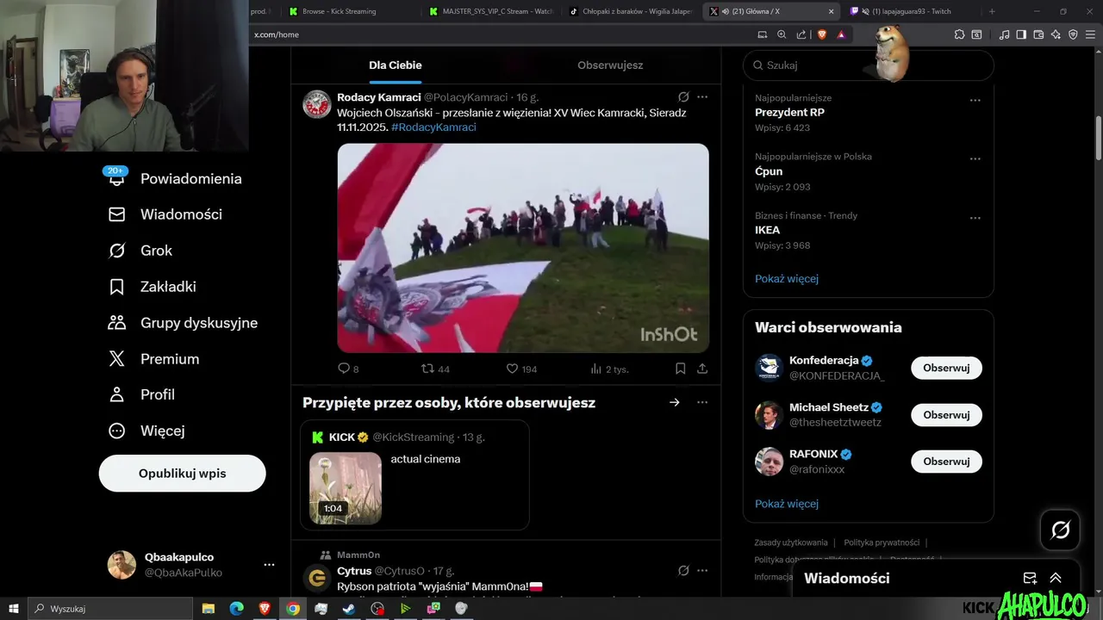Open Premium X page
This screenshot has height=620, width=1103.
coord(153,359)
